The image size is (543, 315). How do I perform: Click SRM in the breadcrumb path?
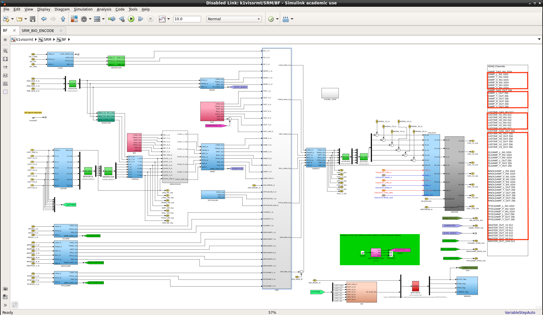47,40
